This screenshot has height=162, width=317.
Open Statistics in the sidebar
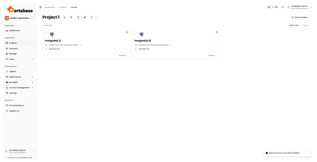(x=20, y=48)
